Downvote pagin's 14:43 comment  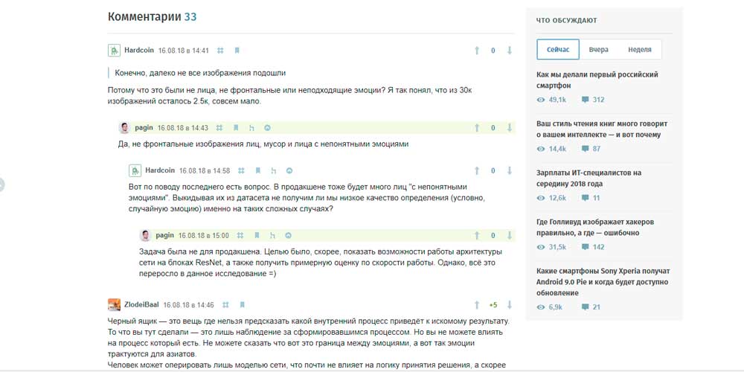click(510, 128)
